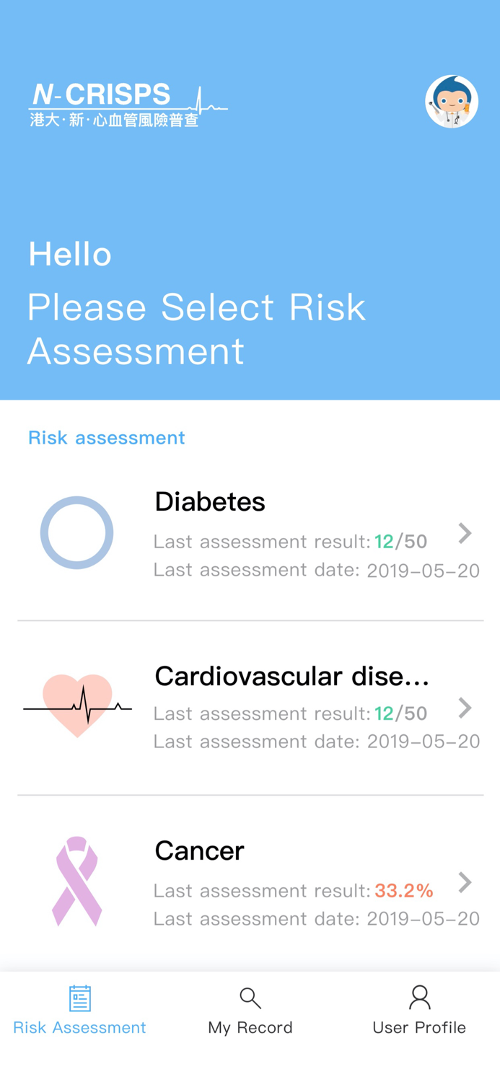
Task: Select the User Profile person icon
Action: (419, 997)
